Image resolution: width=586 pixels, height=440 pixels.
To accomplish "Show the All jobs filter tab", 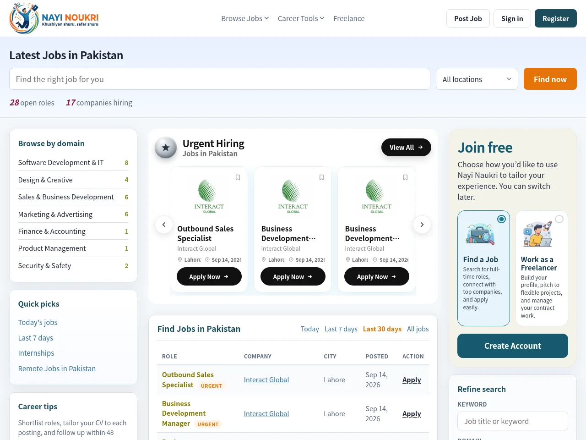I will coord(418,329).
